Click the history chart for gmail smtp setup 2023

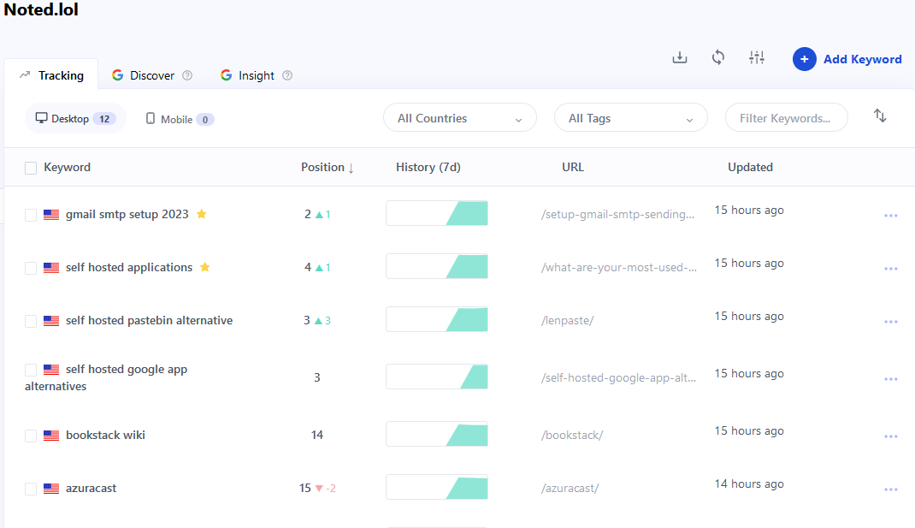[436, 213]
